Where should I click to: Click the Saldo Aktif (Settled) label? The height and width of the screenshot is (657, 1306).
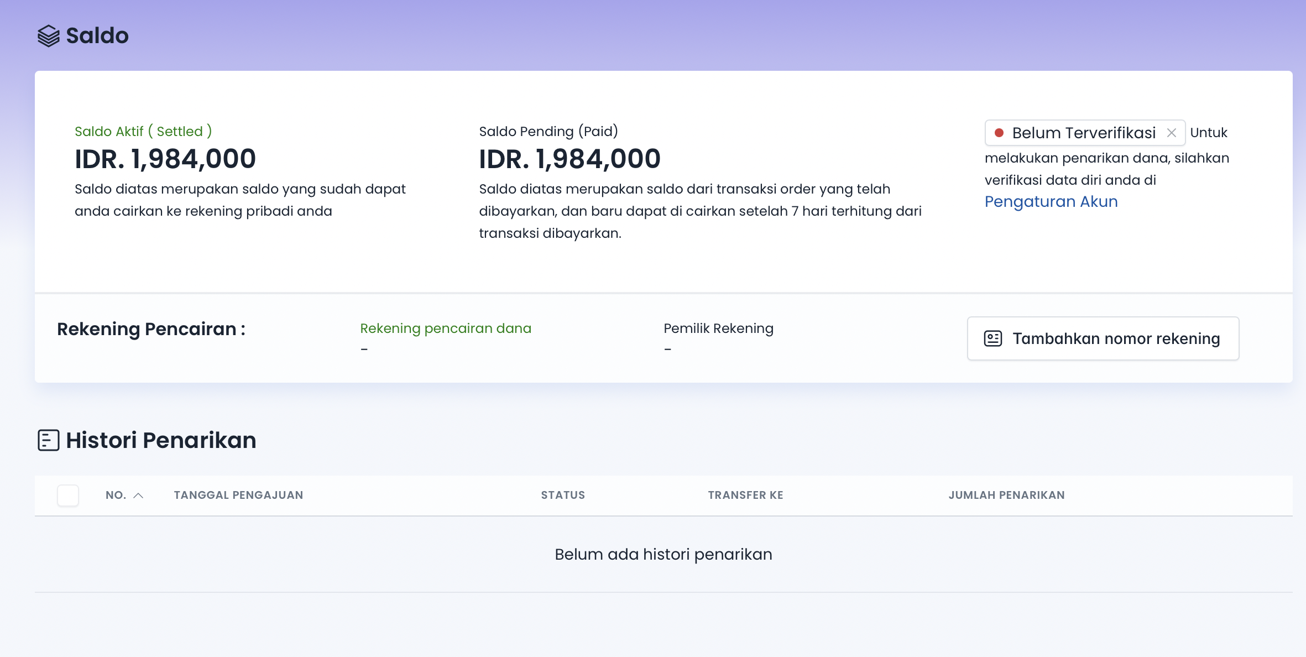click(143, 132)
